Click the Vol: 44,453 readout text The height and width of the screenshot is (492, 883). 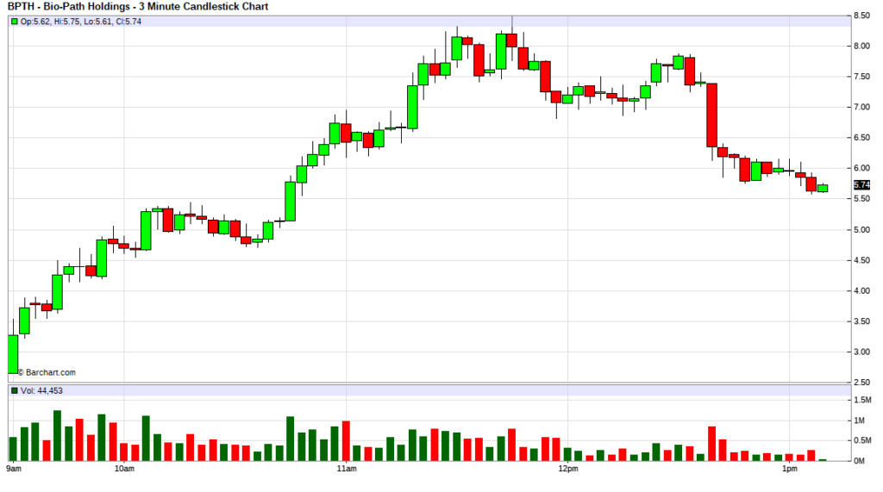coord(41,391)
